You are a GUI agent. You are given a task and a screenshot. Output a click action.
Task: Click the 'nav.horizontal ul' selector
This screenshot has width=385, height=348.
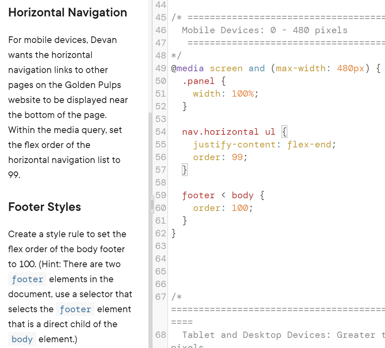pos(229,132)
